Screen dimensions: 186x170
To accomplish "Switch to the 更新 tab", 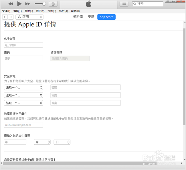I will (91, 17).
